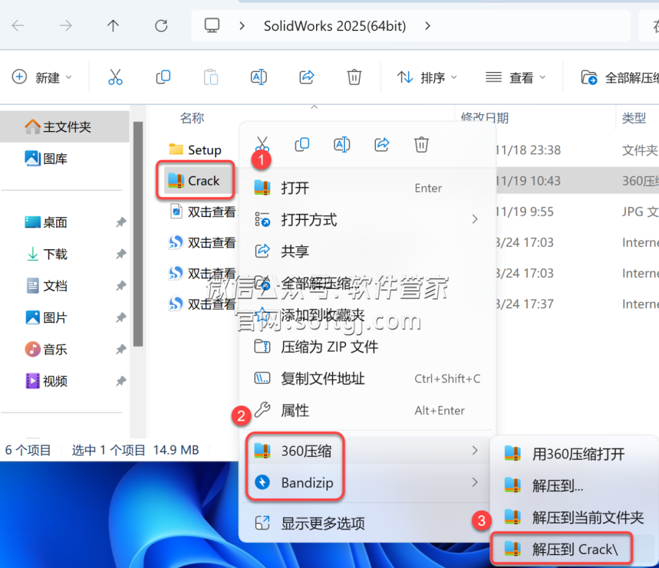Choose 压缩为 ZIP 文件

(368, 347)
